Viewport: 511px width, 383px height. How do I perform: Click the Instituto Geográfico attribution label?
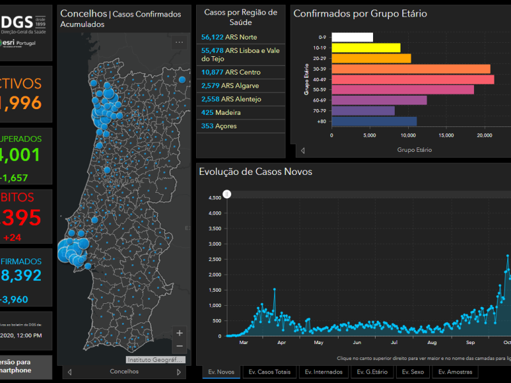(x=156, y=360)
